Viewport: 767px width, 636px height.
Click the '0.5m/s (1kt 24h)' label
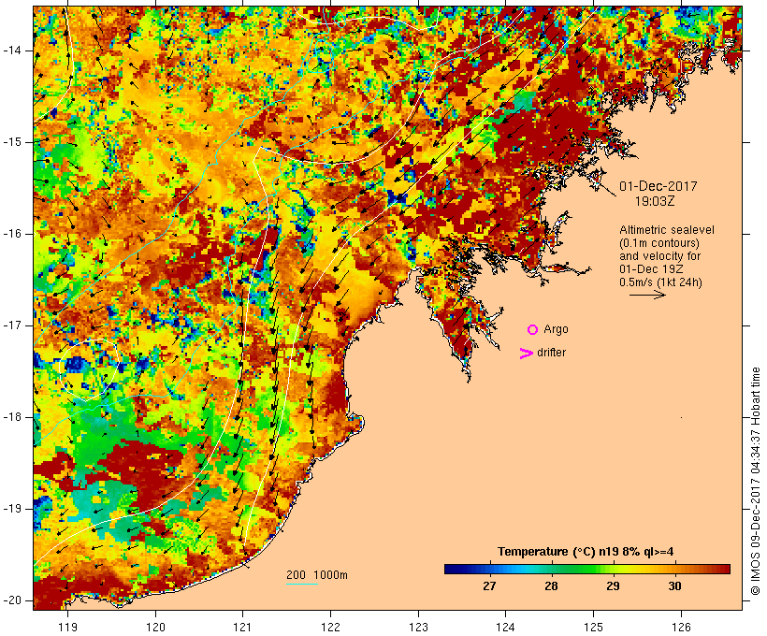pos(660,282)
